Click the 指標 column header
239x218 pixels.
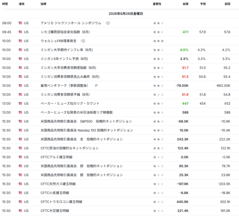click(x=43, y=4)
